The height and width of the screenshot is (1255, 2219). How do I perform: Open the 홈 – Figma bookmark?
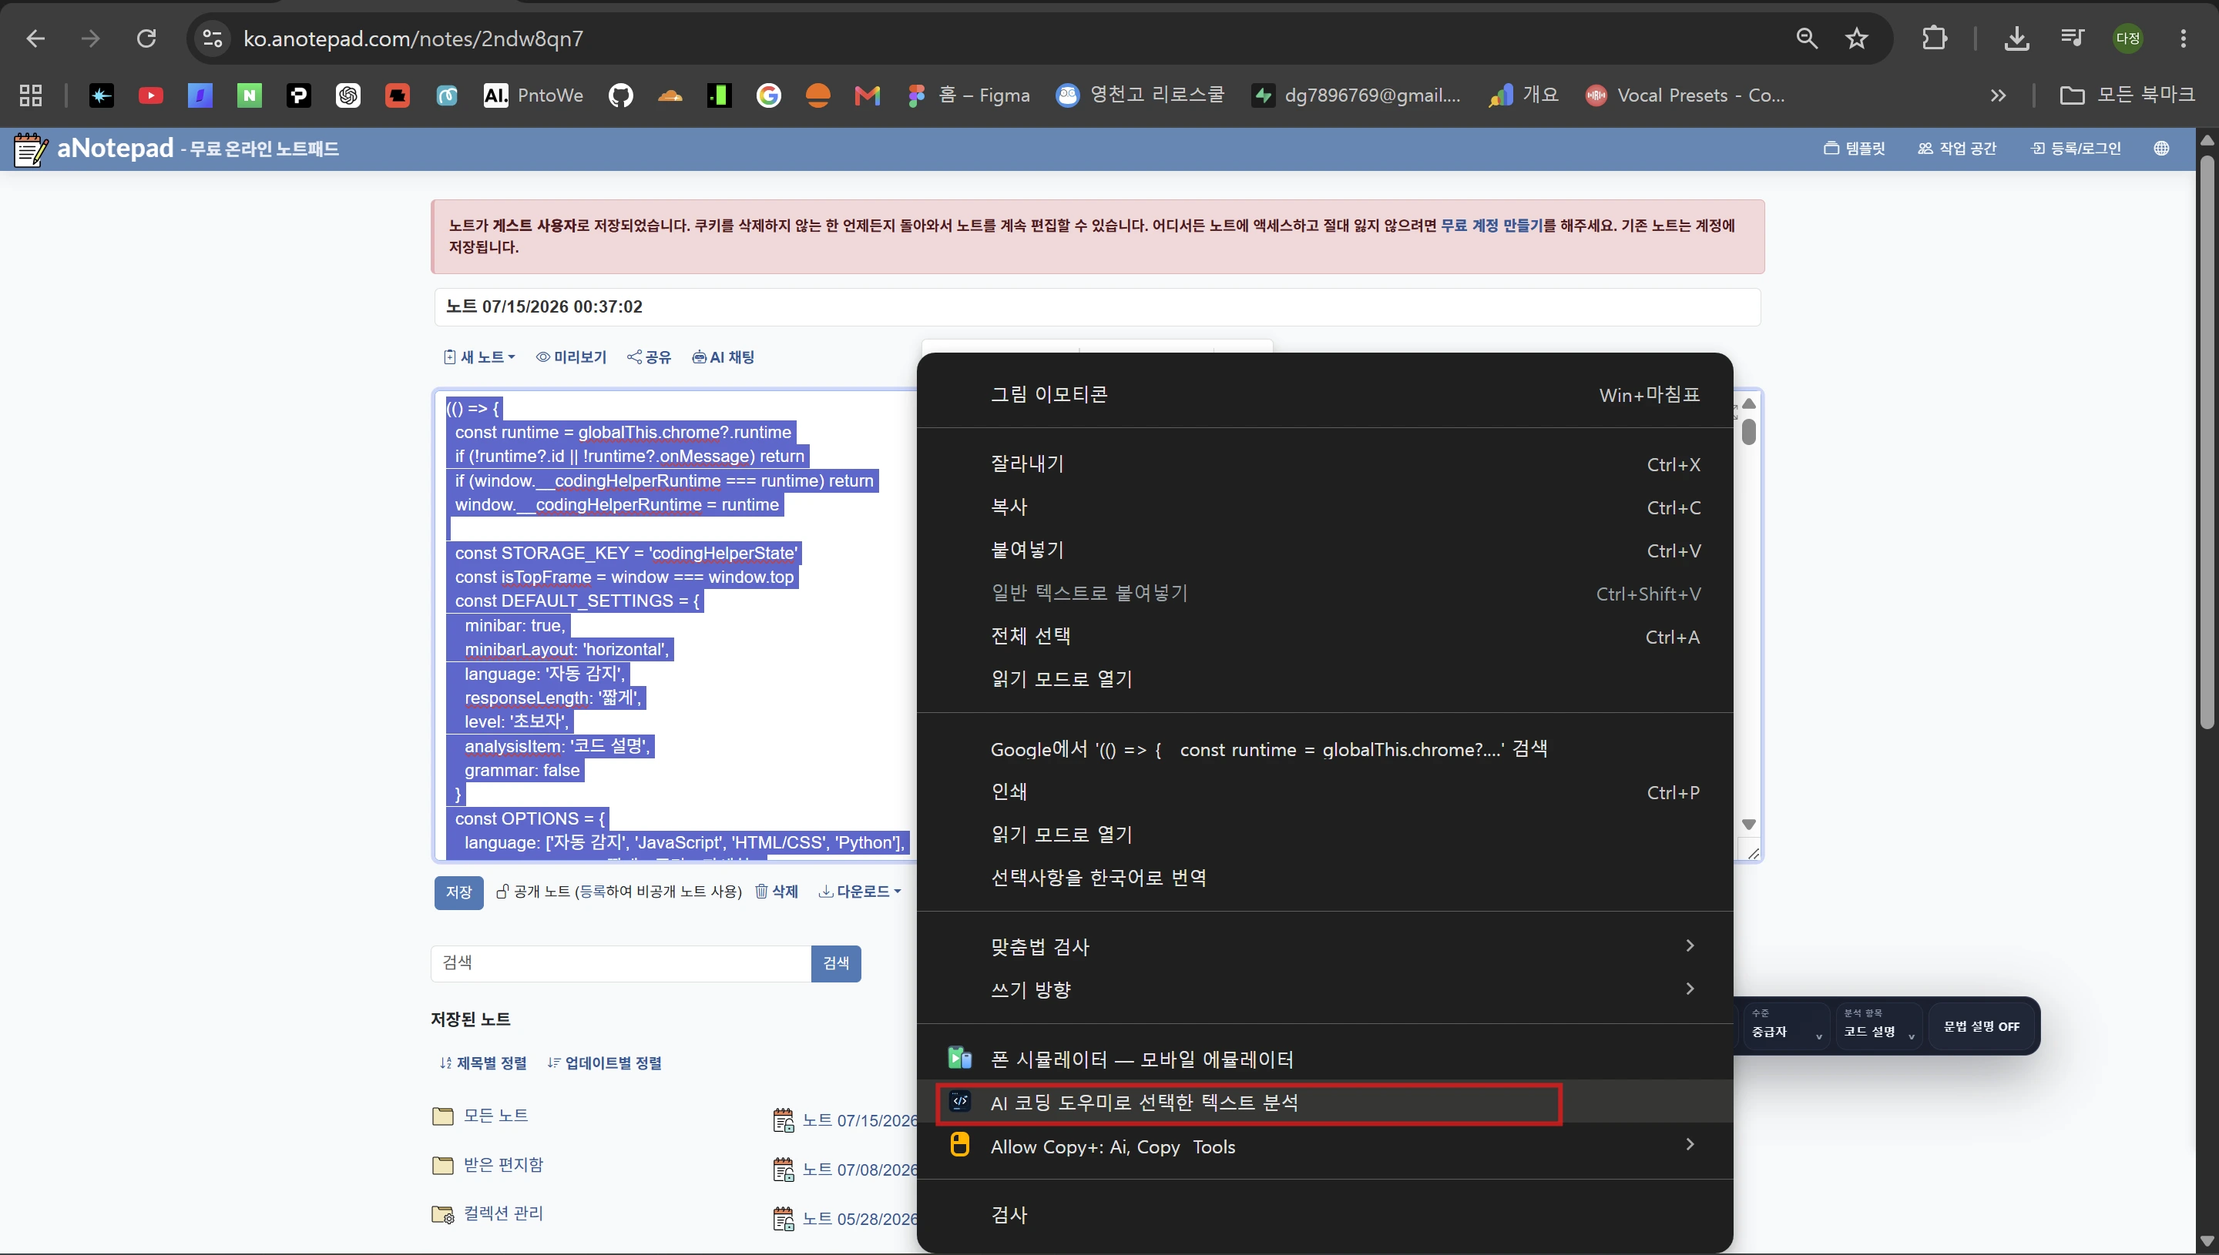969,95
